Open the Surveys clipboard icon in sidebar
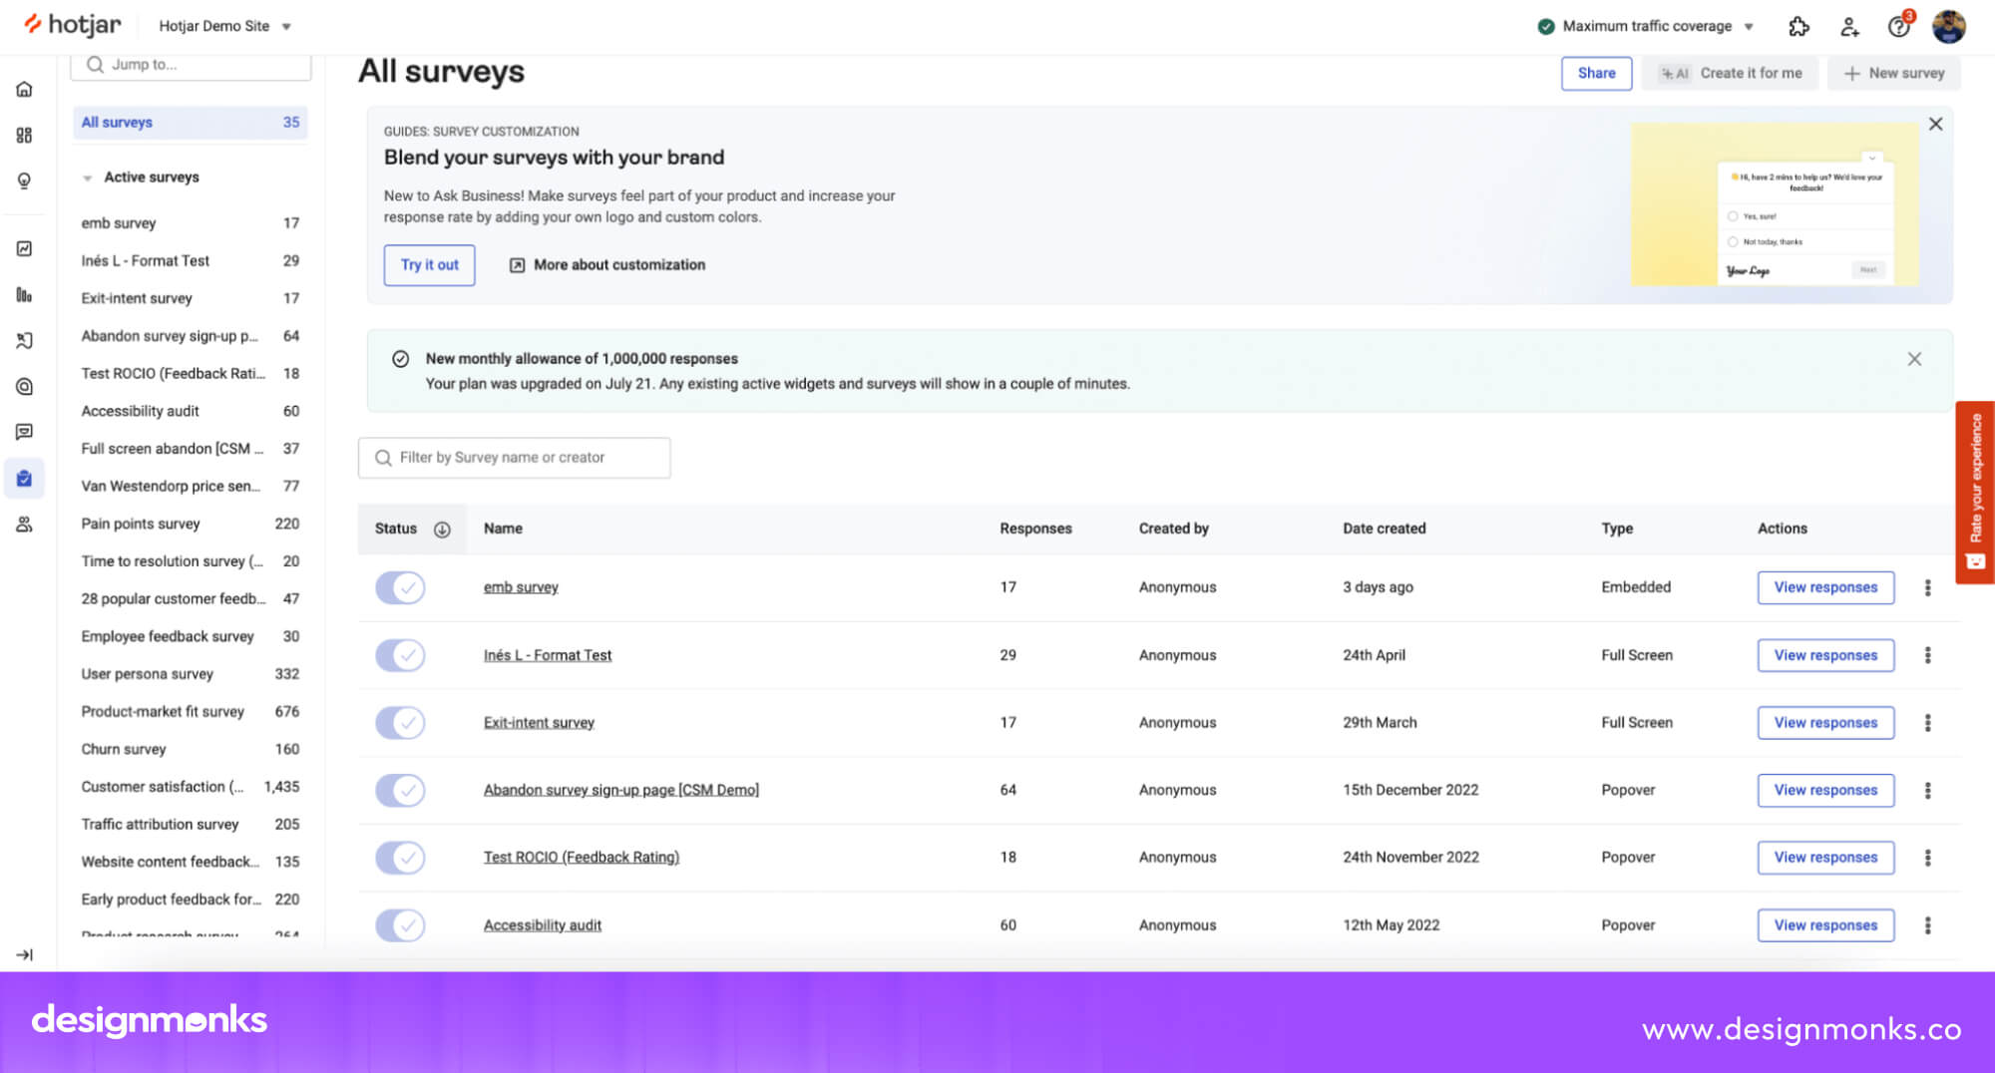 pyautogui.click(x=24, y=479)
